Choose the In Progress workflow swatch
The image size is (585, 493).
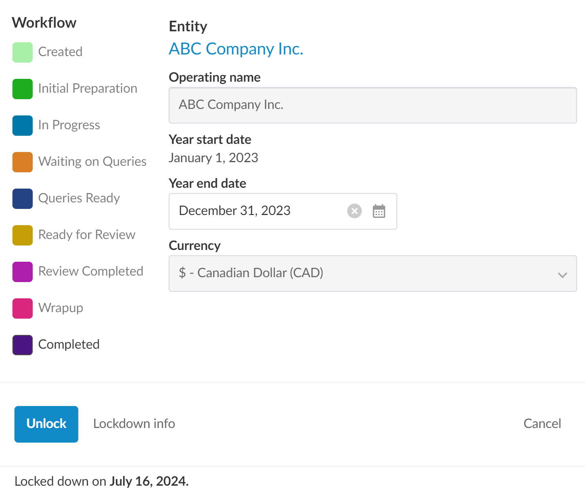22,126
